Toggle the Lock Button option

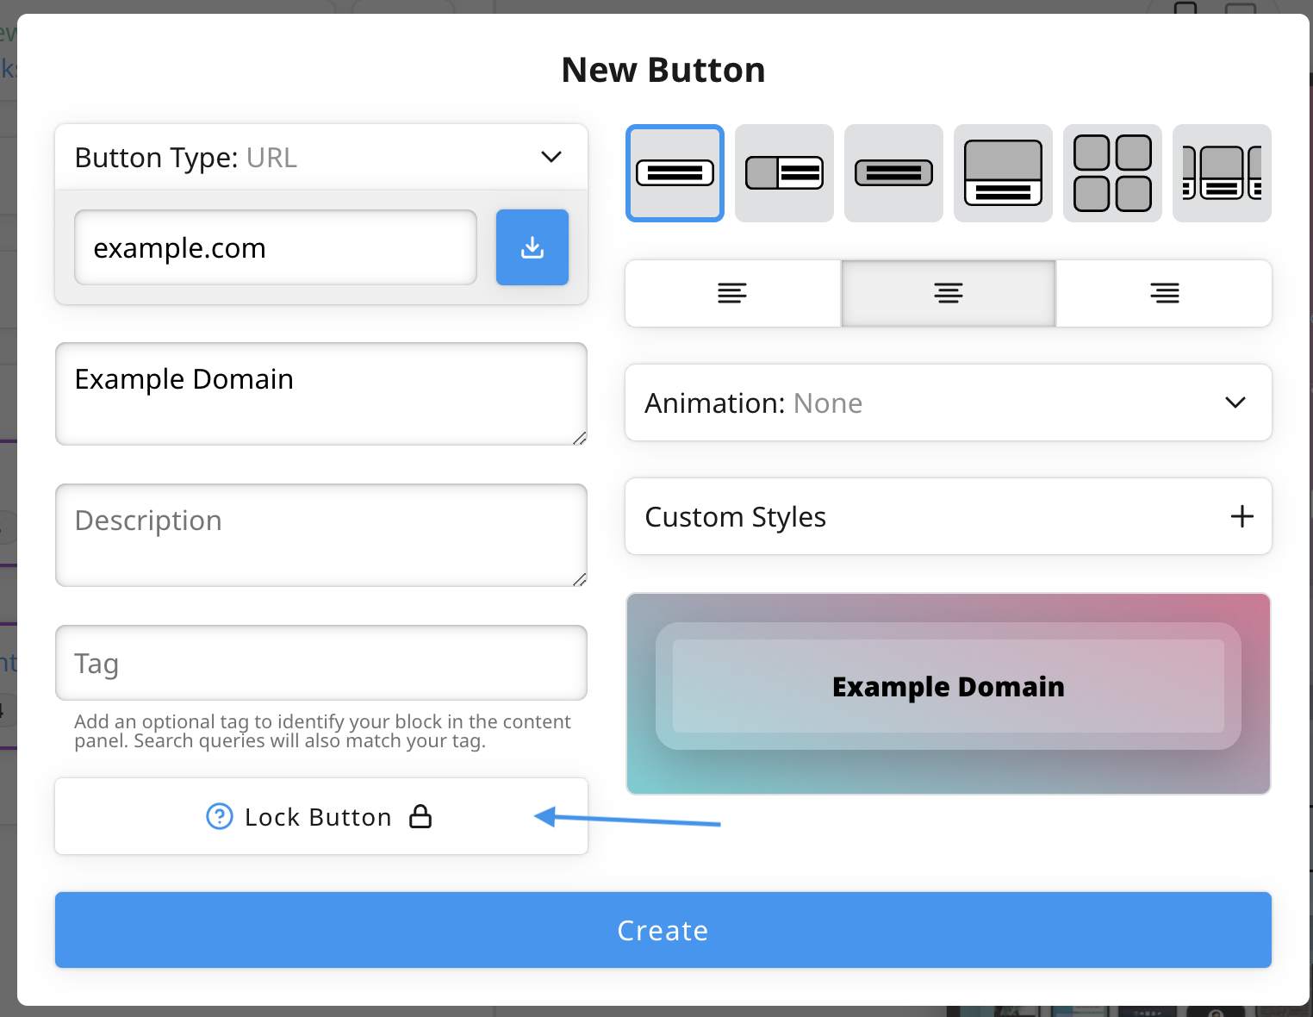coord(321,816)
